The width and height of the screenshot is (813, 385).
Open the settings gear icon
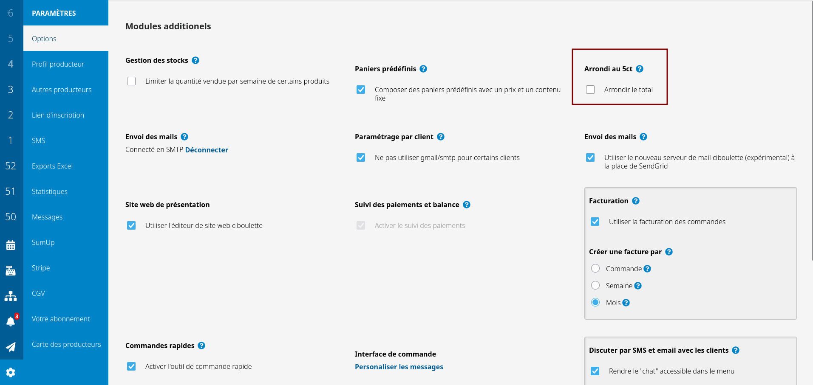(x=11, y=372)
